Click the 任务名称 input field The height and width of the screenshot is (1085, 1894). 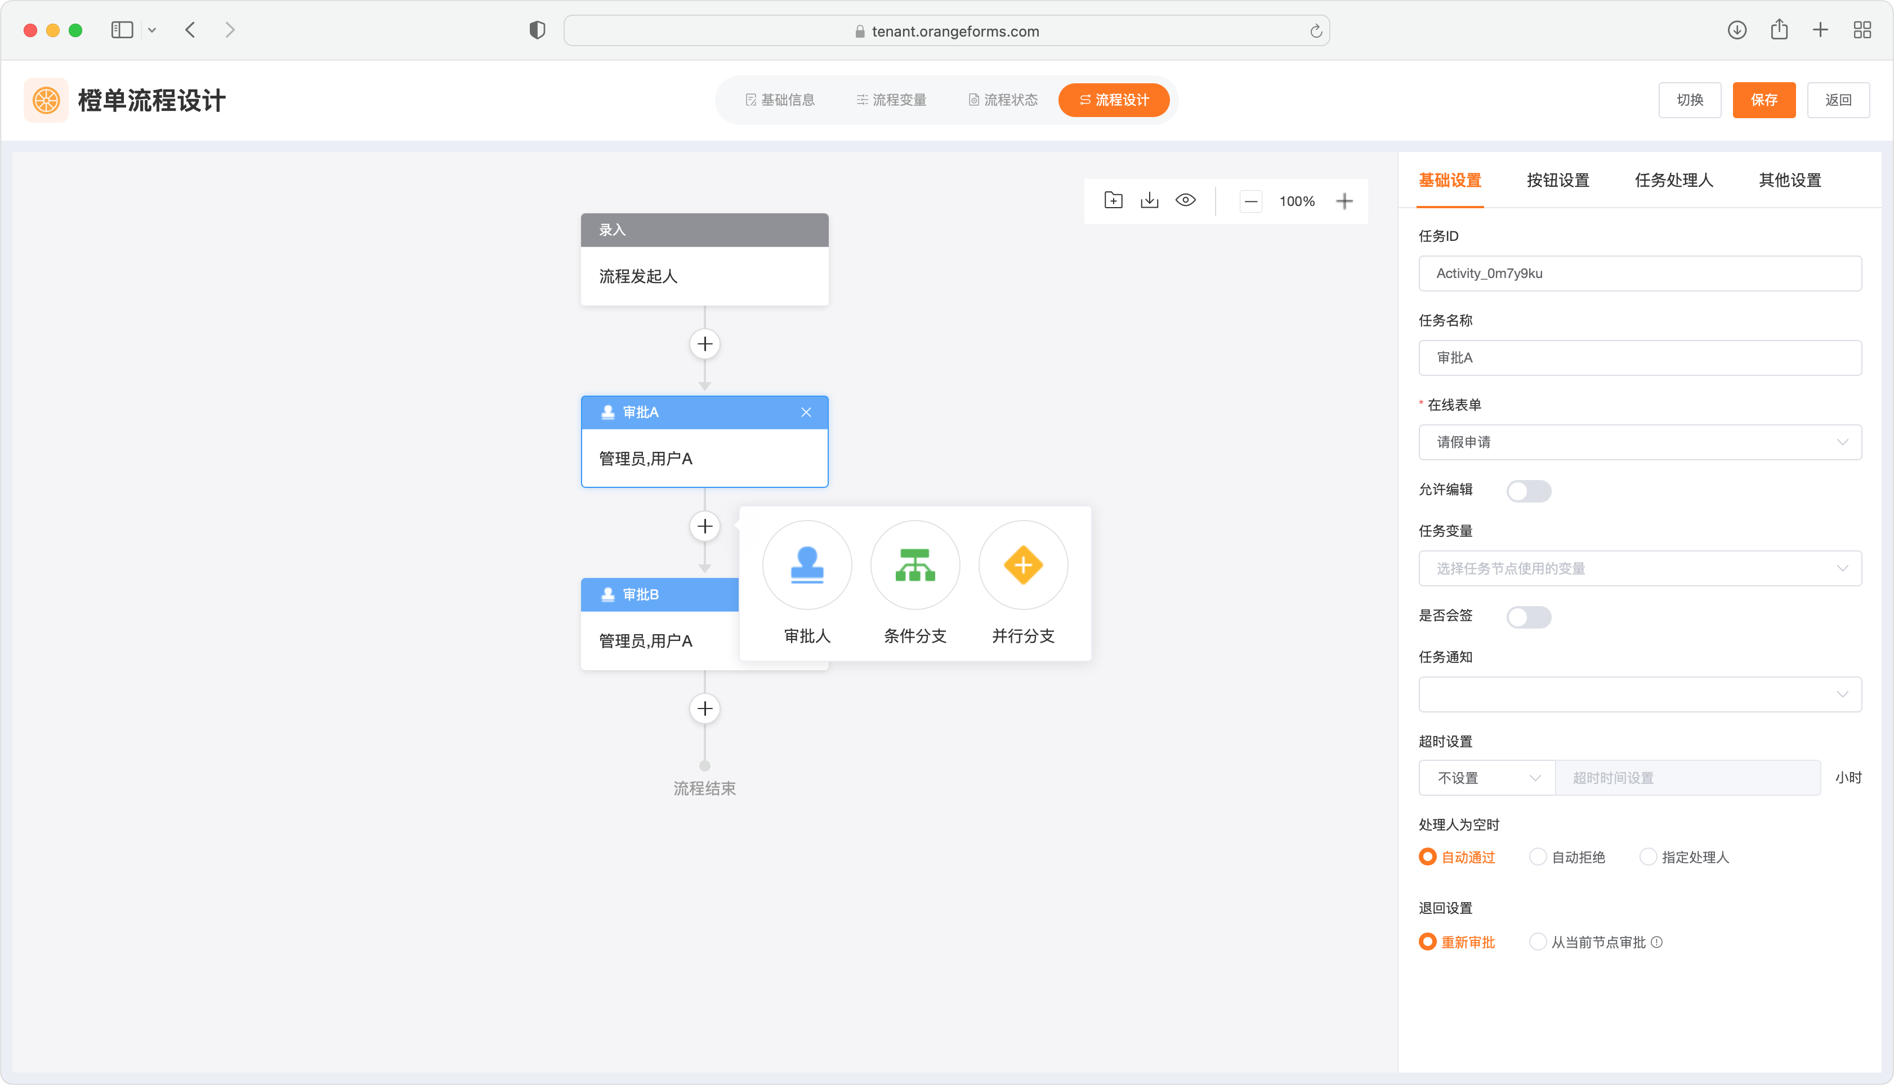1639,358
